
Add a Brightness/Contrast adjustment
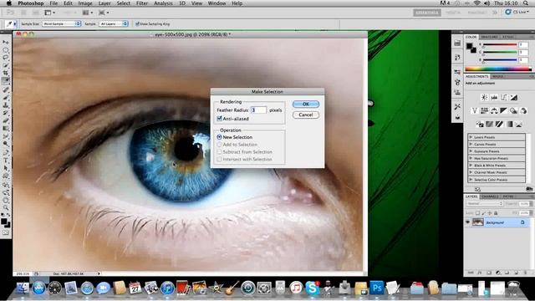pyautogui.click(x=484, y=97)
